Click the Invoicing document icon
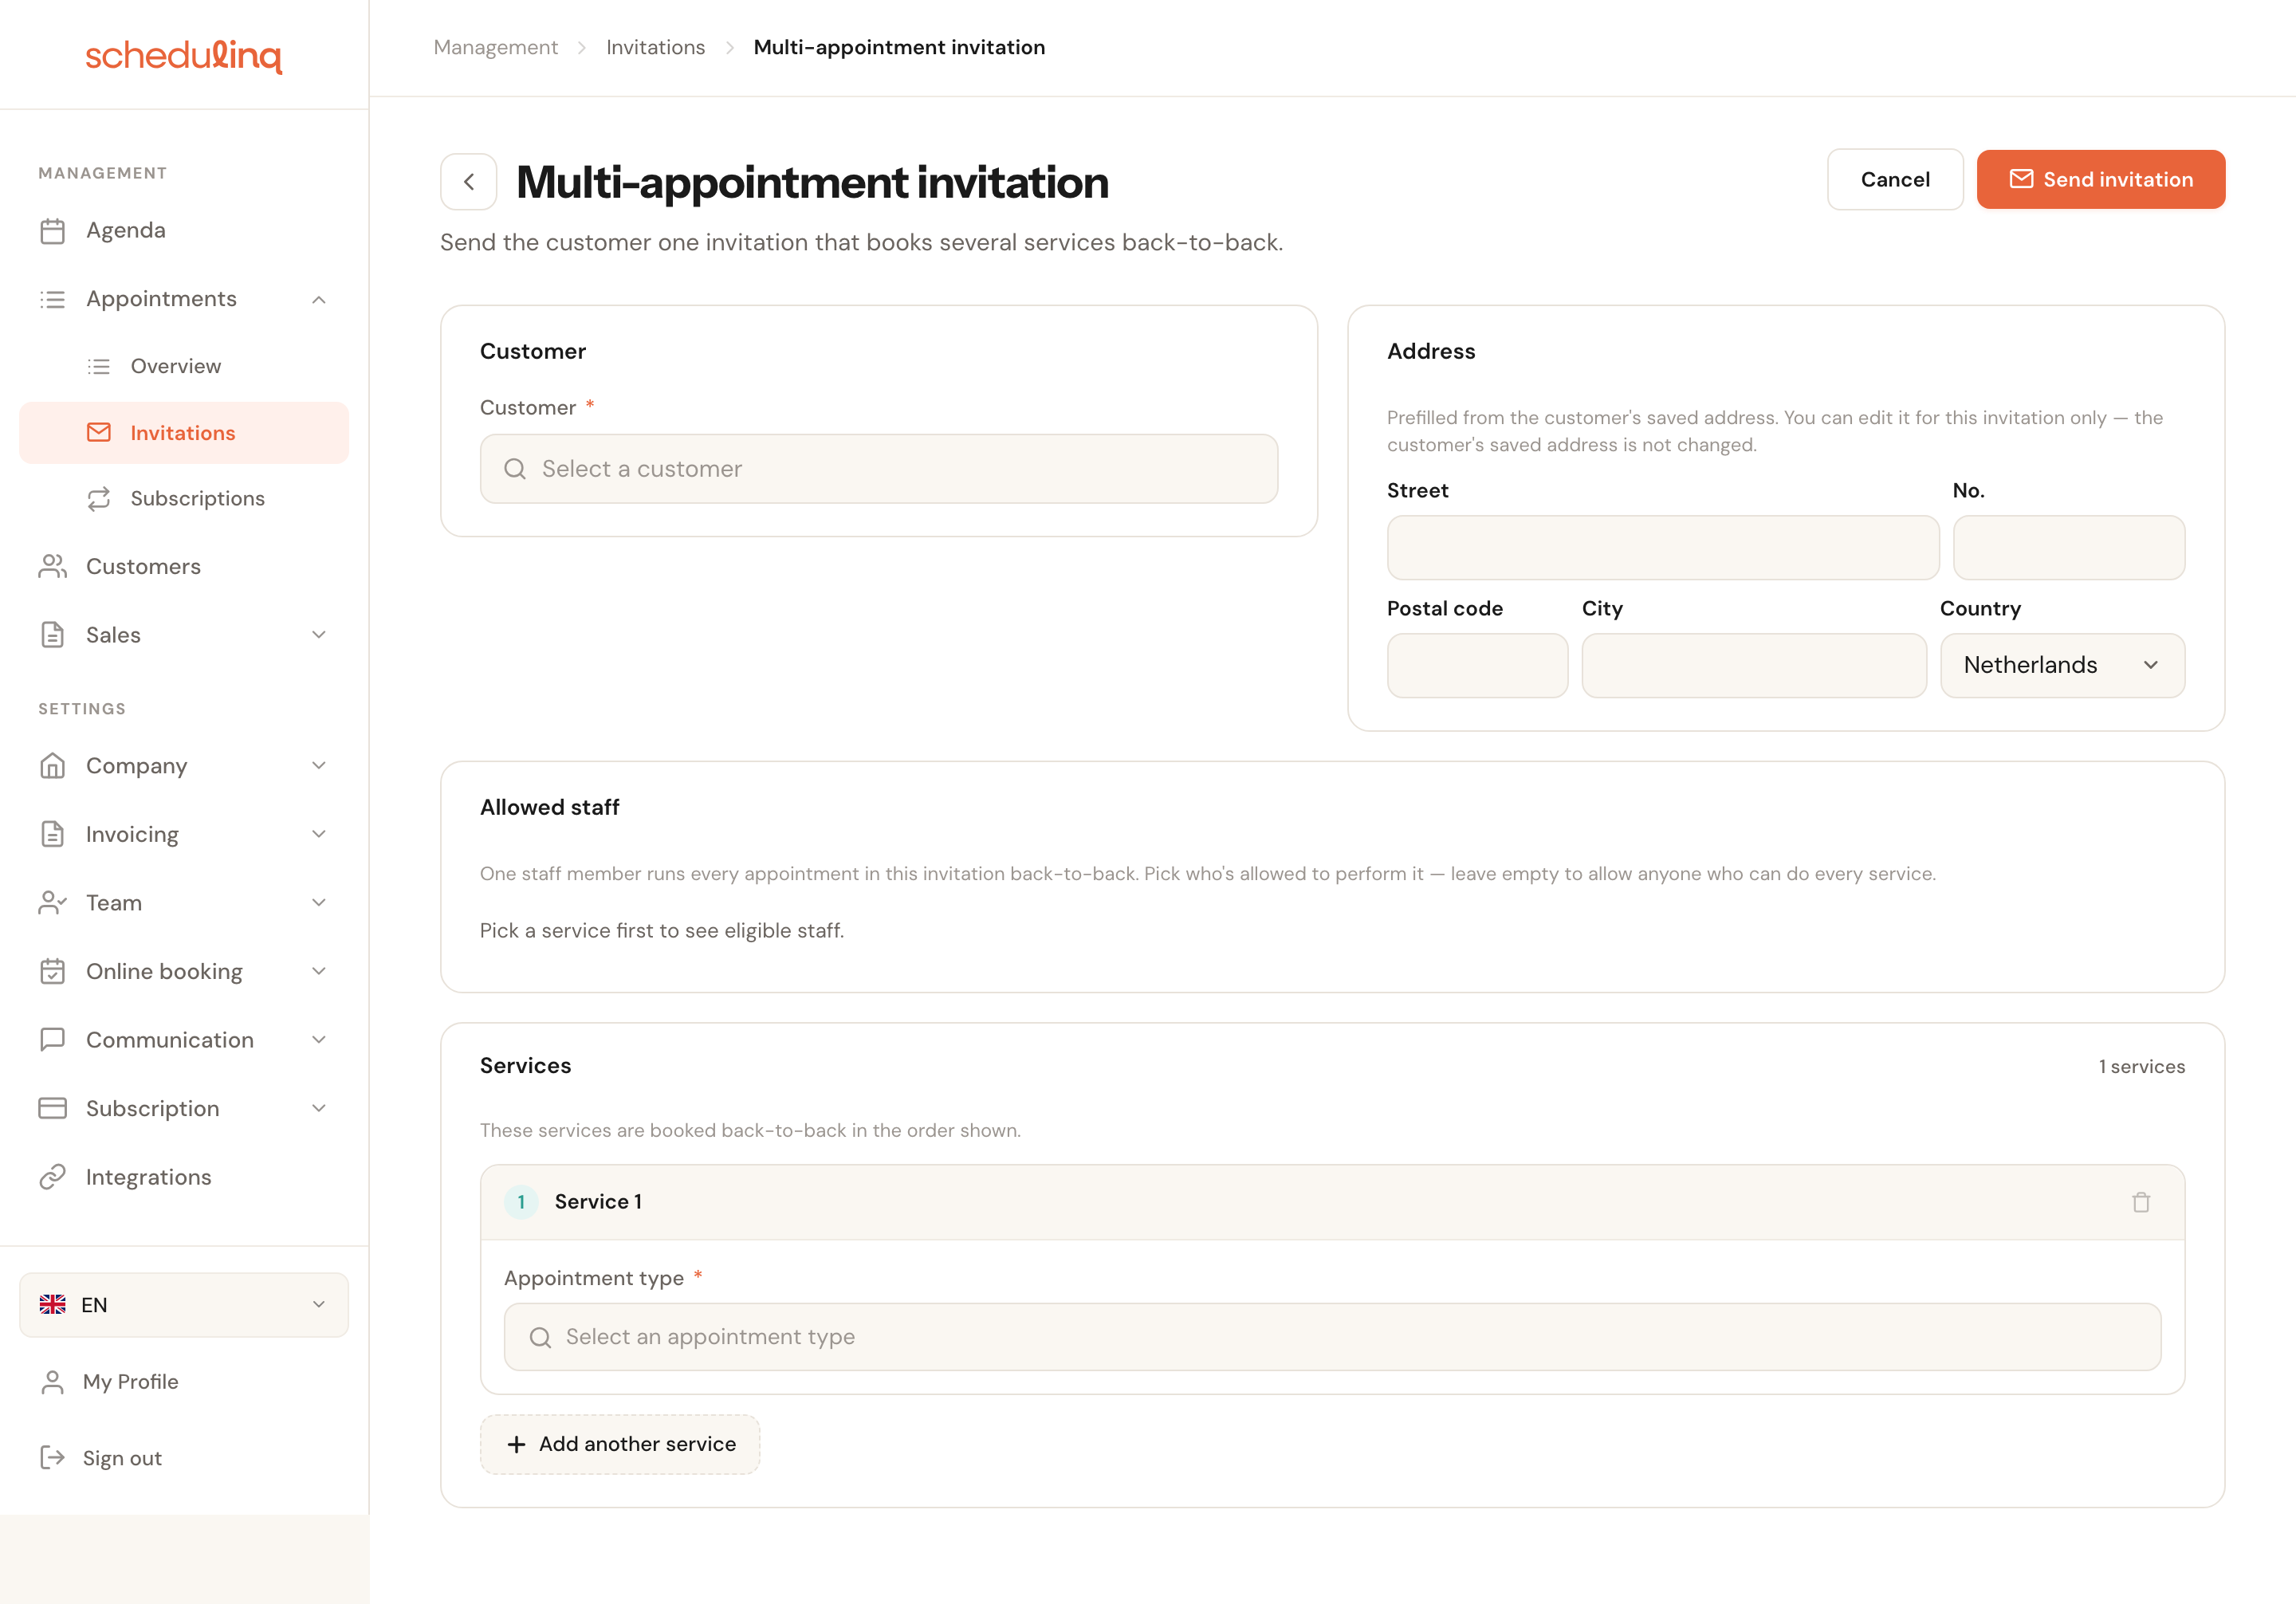Viewport: 2296px width, 1604px height. tap(52, 834)
